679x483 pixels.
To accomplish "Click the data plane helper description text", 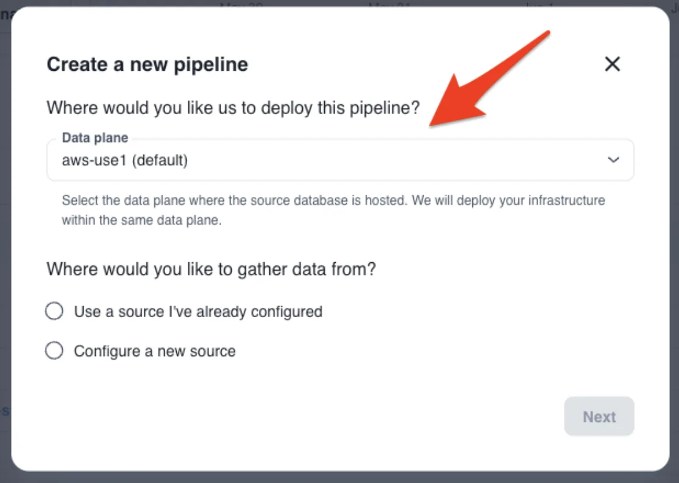I will 333,210.
